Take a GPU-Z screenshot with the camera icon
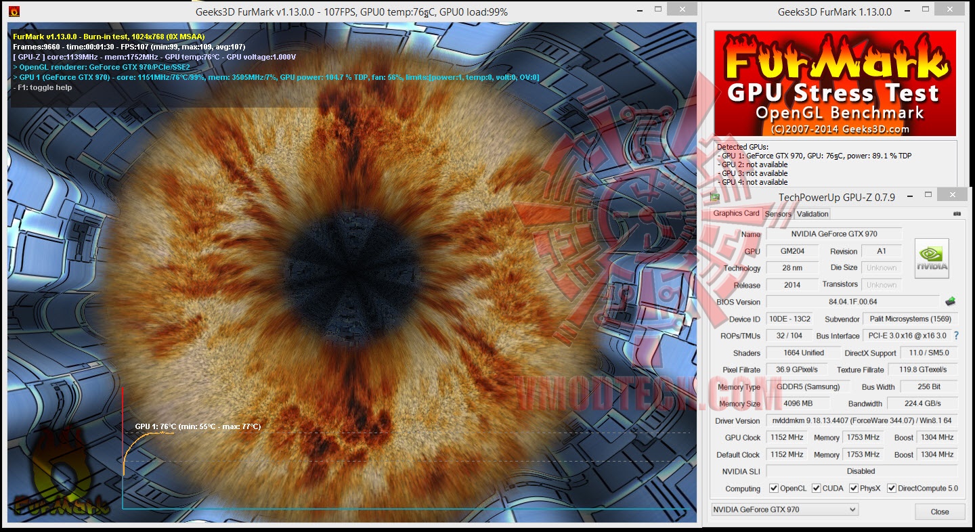The image size is (975, 532). [957, 214]
